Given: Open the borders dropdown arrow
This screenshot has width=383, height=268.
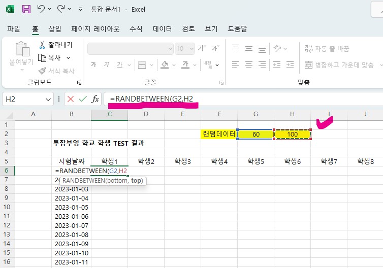Looking at the screenshot, I should (152, 65).
